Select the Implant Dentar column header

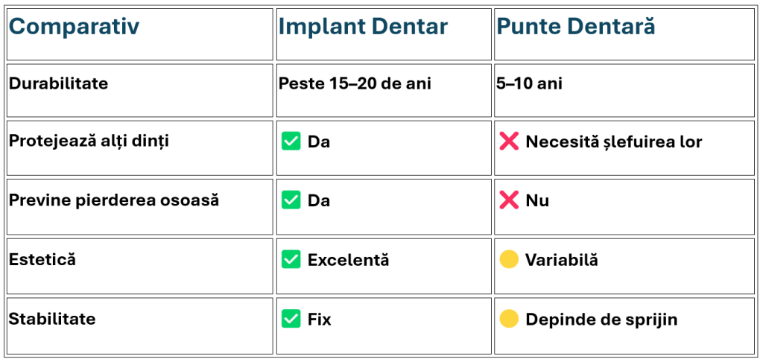pyautogui.click(x=384, y=34)
